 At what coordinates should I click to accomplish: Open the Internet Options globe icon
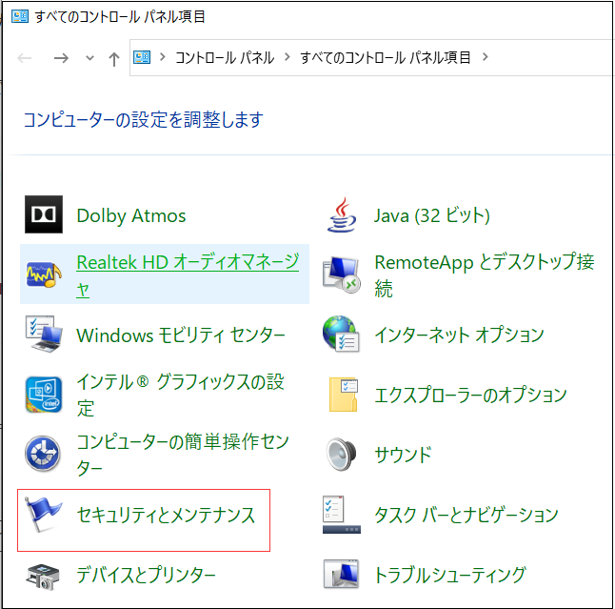[x=341, y=334]
